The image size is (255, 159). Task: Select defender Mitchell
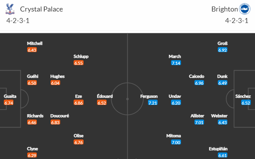click(x=35, y=43)
